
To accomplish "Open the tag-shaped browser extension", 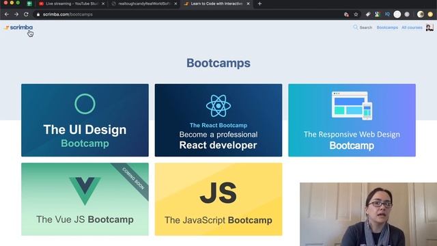I will [x=368, y=14].
